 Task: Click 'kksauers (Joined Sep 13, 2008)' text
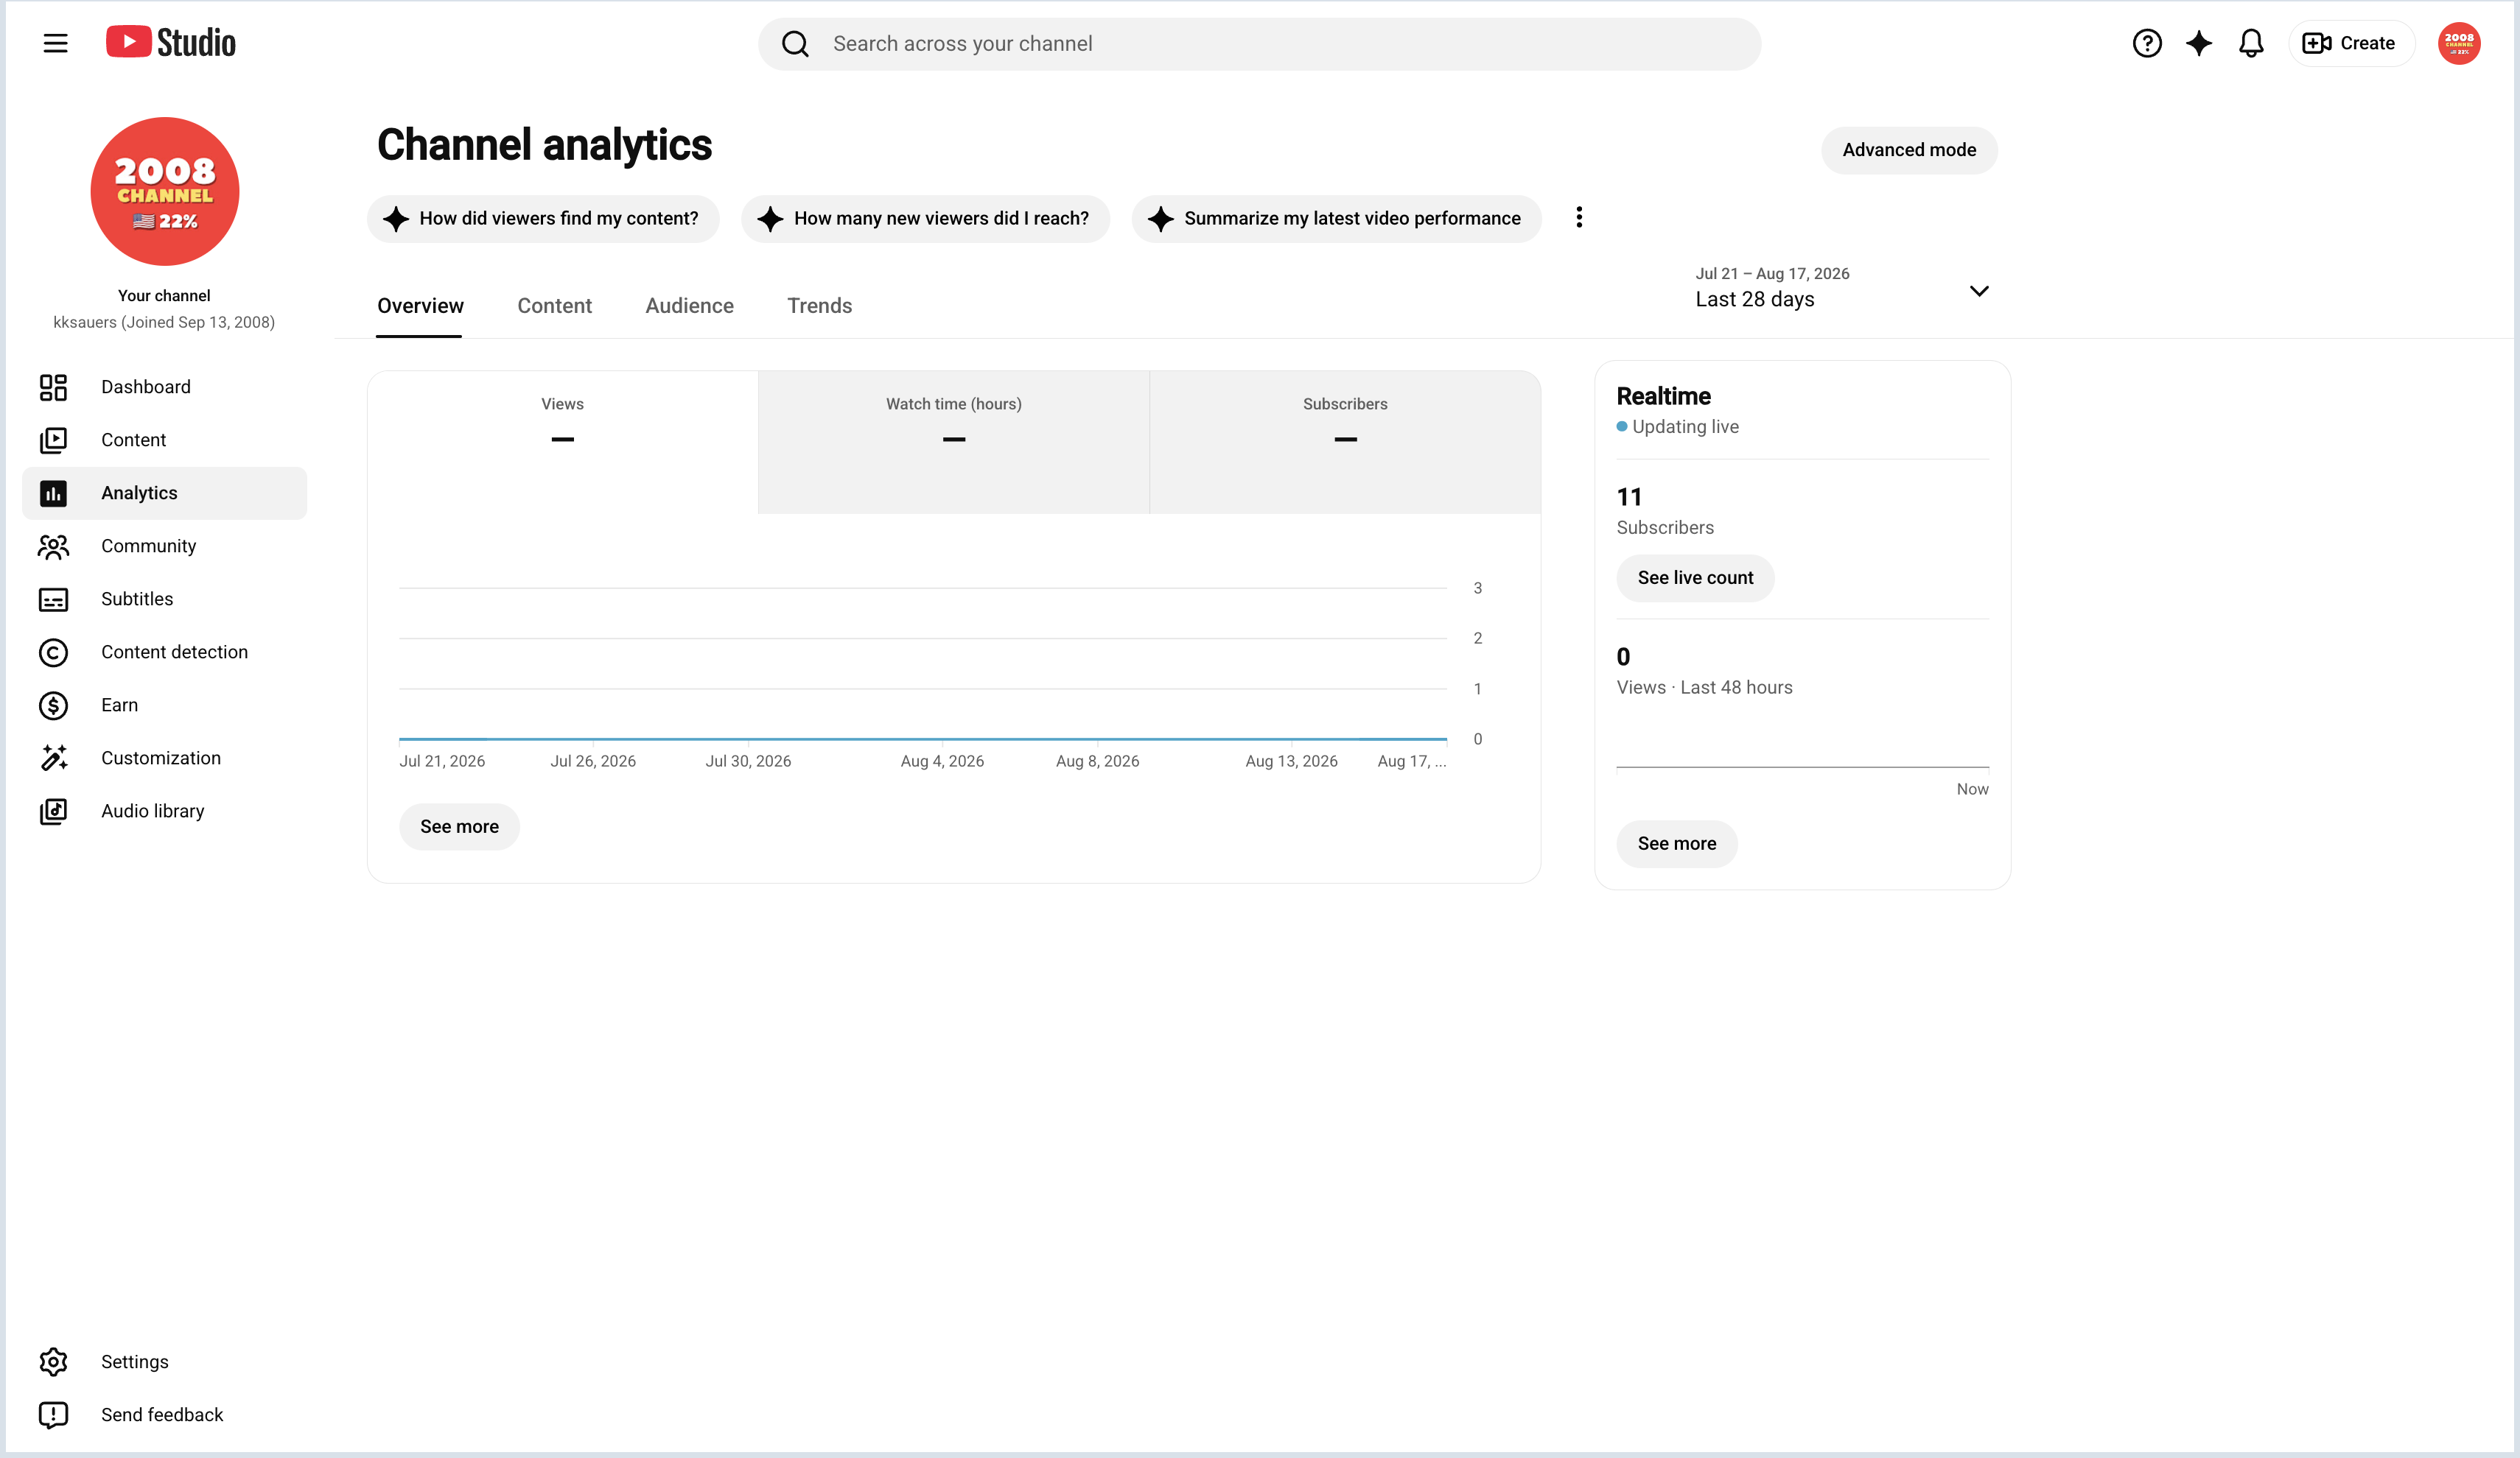click(164, 322)
